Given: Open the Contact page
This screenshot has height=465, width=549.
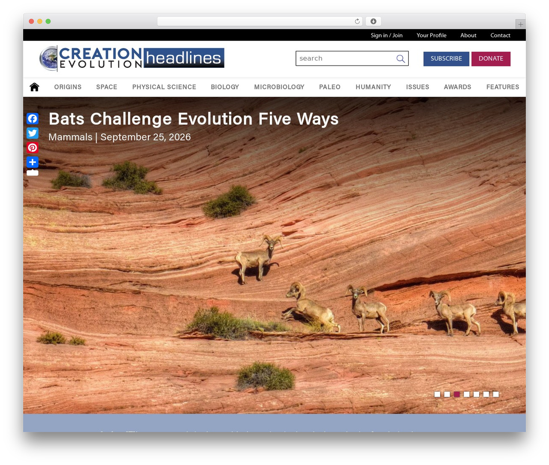Looking at the screenshot, I should click(x=500, y=35).
